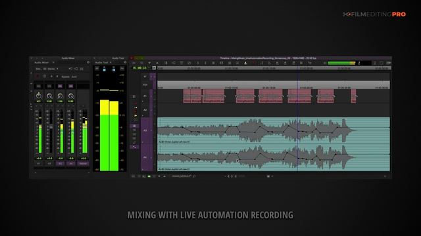This screenshot has width=421, height=236.
Task: Click A1 volume level value field
Action: [x=39, y=159]
